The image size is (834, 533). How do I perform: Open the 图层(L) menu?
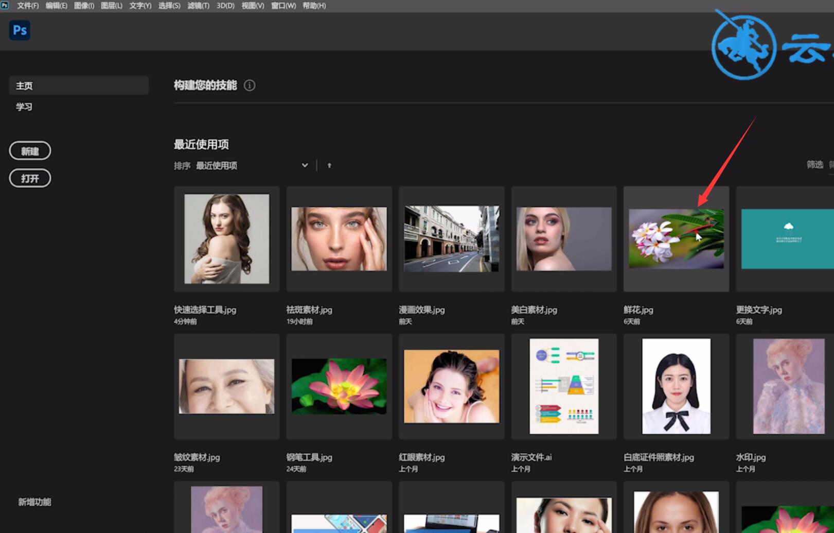click(112, 6)
